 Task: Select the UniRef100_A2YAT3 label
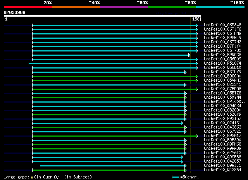tap(222, 153)
